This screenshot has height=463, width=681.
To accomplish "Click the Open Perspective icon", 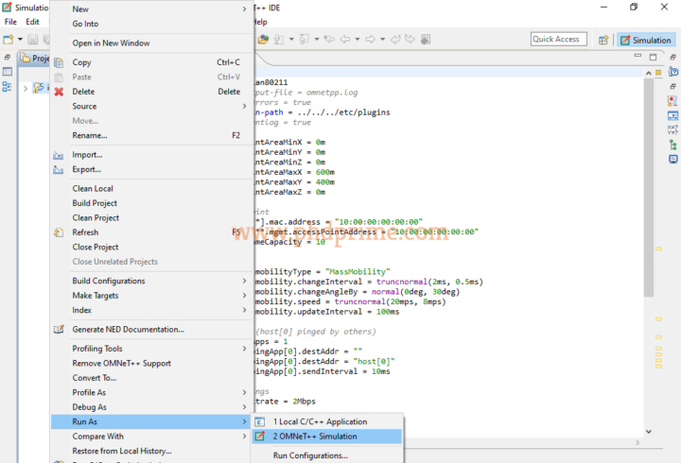I will [603, 40].
